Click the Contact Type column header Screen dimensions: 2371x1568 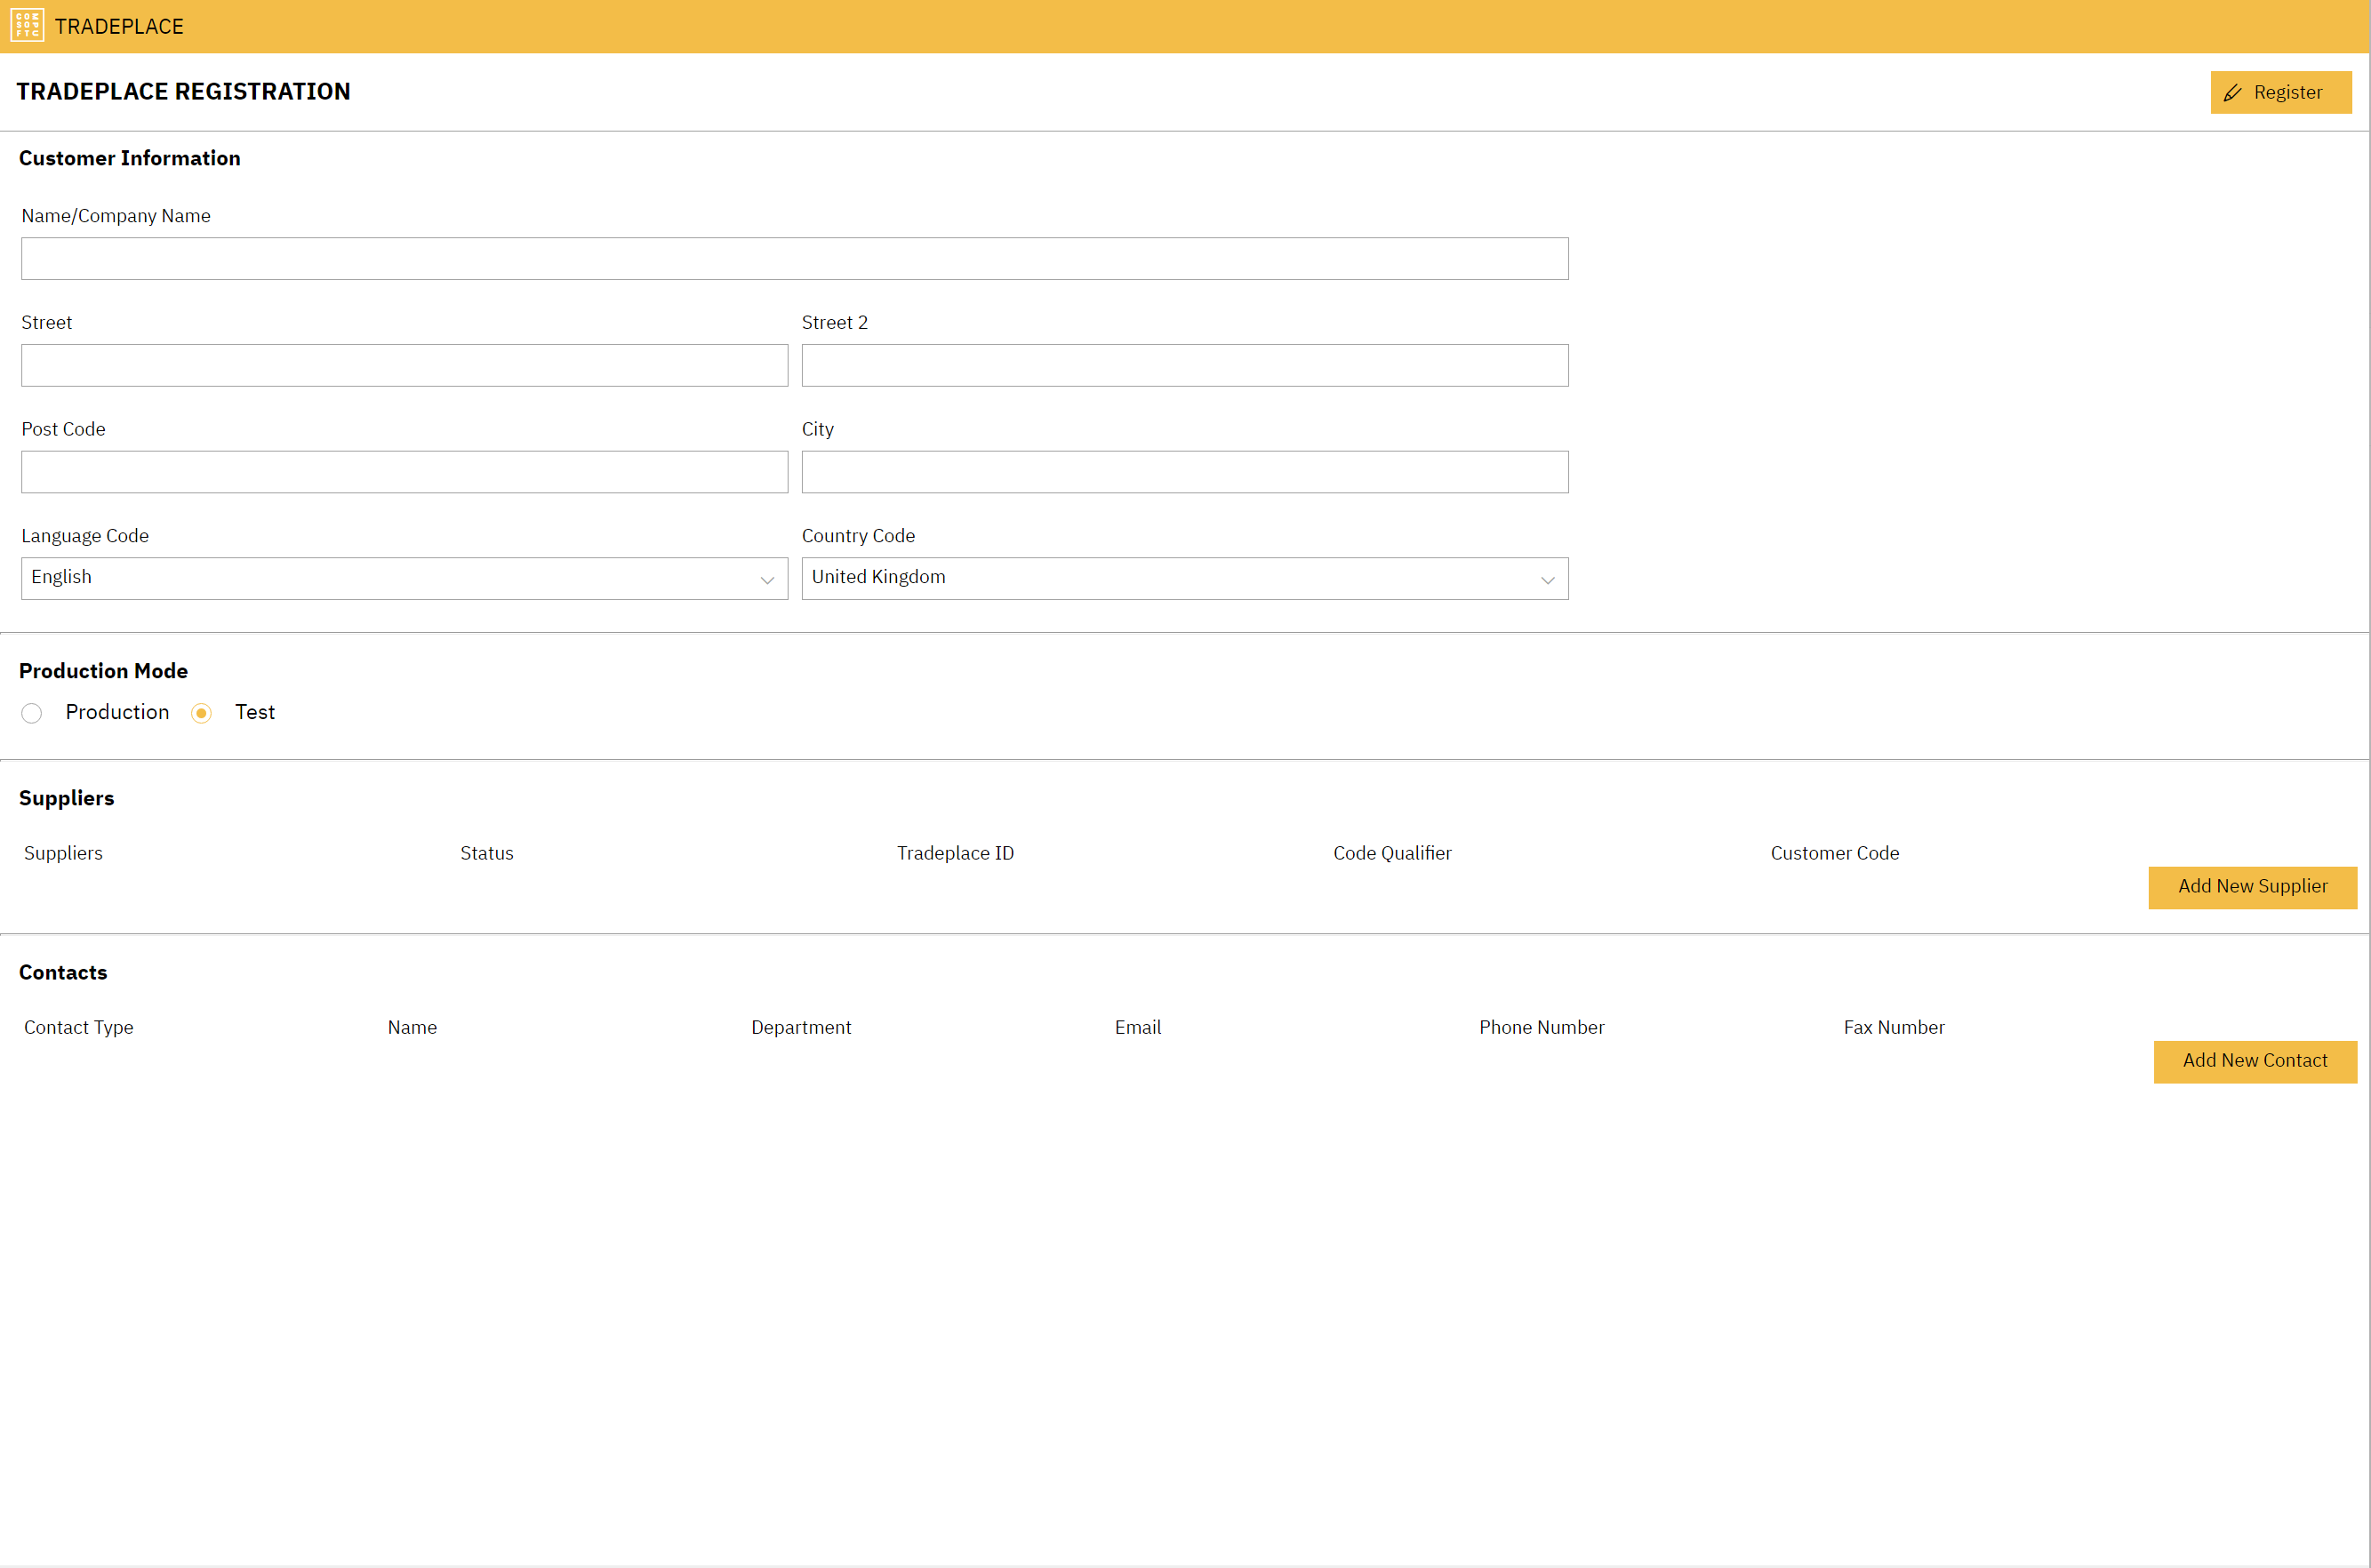(x=78, y=1028)
